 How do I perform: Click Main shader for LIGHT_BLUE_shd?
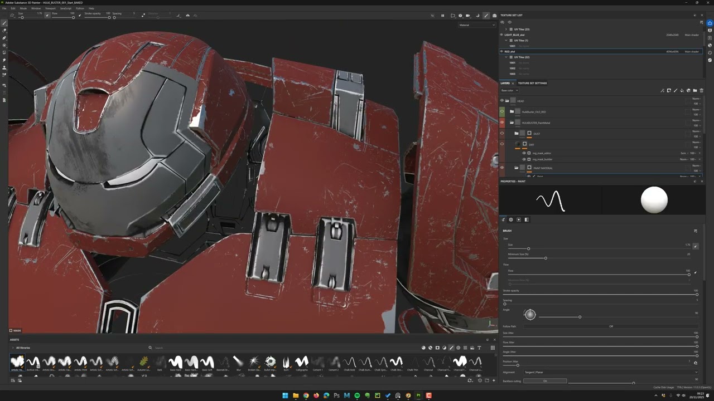tap(692, 35)
